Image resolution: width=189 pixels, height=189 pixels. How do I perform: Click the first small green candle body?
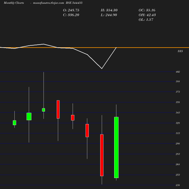pos(14,123)
